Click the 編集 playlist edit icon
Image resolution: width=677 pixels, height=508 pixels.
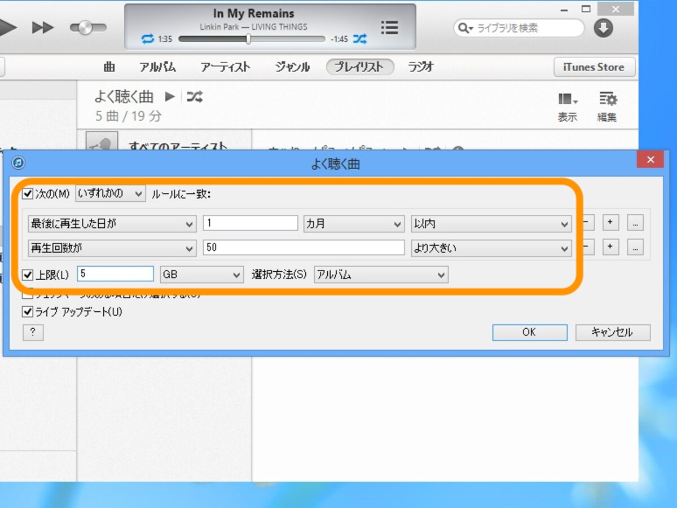(x=607, y=107)
